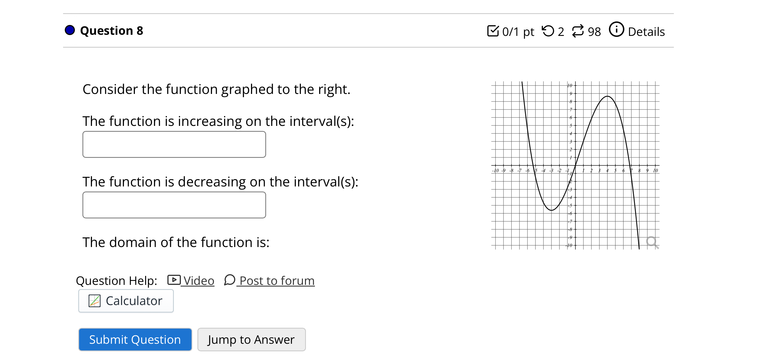Screen dimensions: 779x360
Task: Open Details via the info circle icon
Action: [x=617, y=30]
